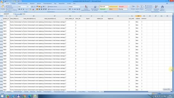
Task: Toggle Align Text Left
Action: click(x=37, y=9)
